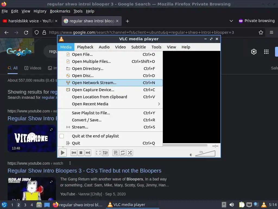Open the system start menu icon
This screenshot has height=209, width=278.
click(x=4, y=205)
